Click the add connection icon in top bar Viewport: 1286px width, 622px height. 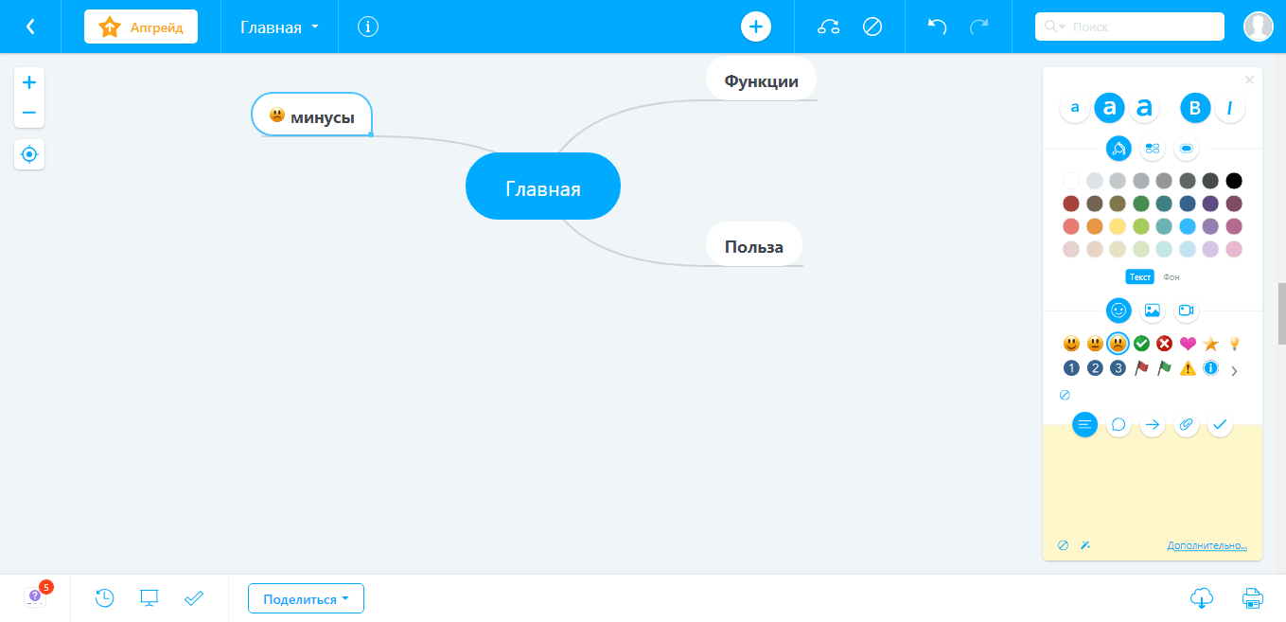tap(829, 27)
